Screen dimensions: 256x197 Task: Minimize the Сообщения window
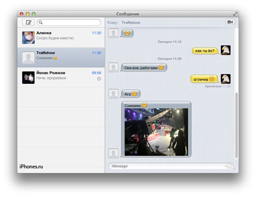click(x=28, y=14)
